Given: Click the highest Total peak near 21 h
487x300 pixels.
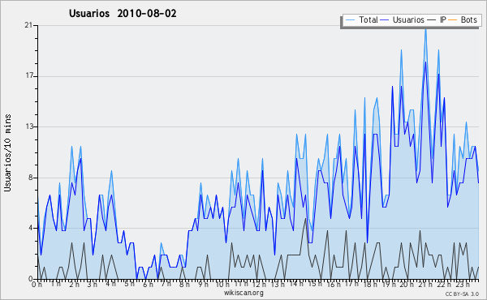Looking at the screenshot, I should 425,28.
